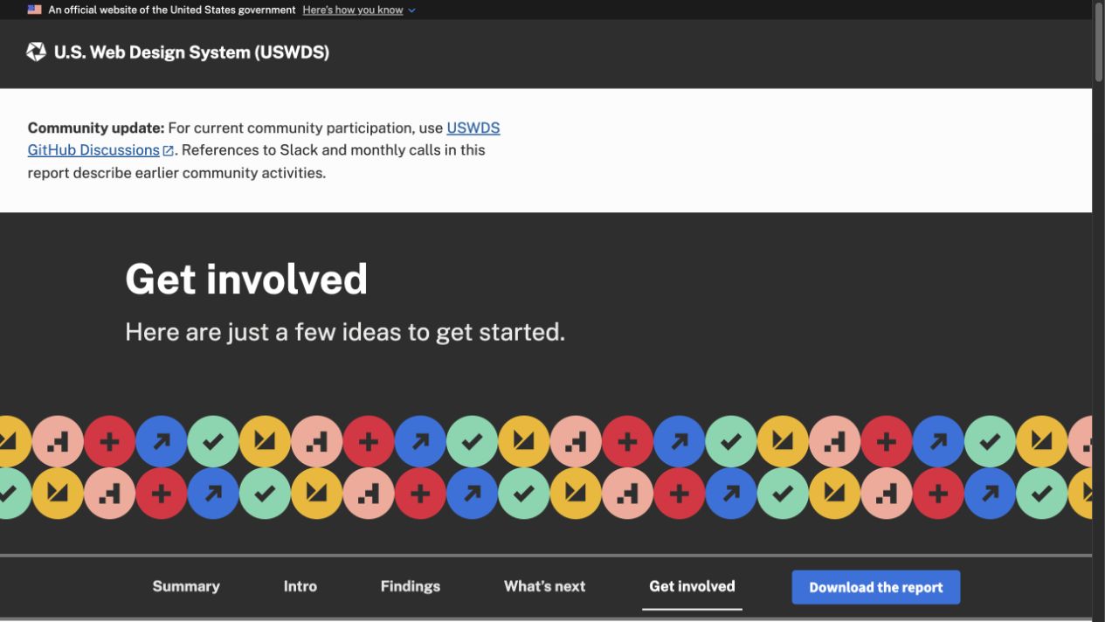Click the U.S. flag icon in banner
Screen dimensions: 1105x622
pos(35,10)
